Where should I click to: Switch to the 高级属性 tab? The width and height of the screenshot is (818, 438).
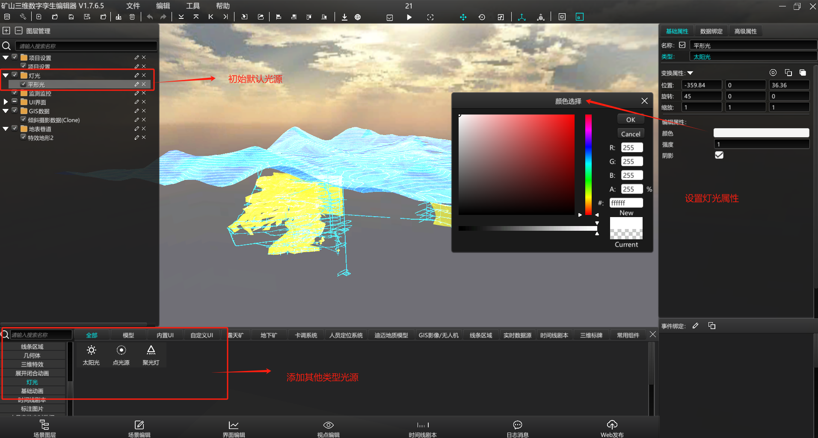[x=745, y=31]
